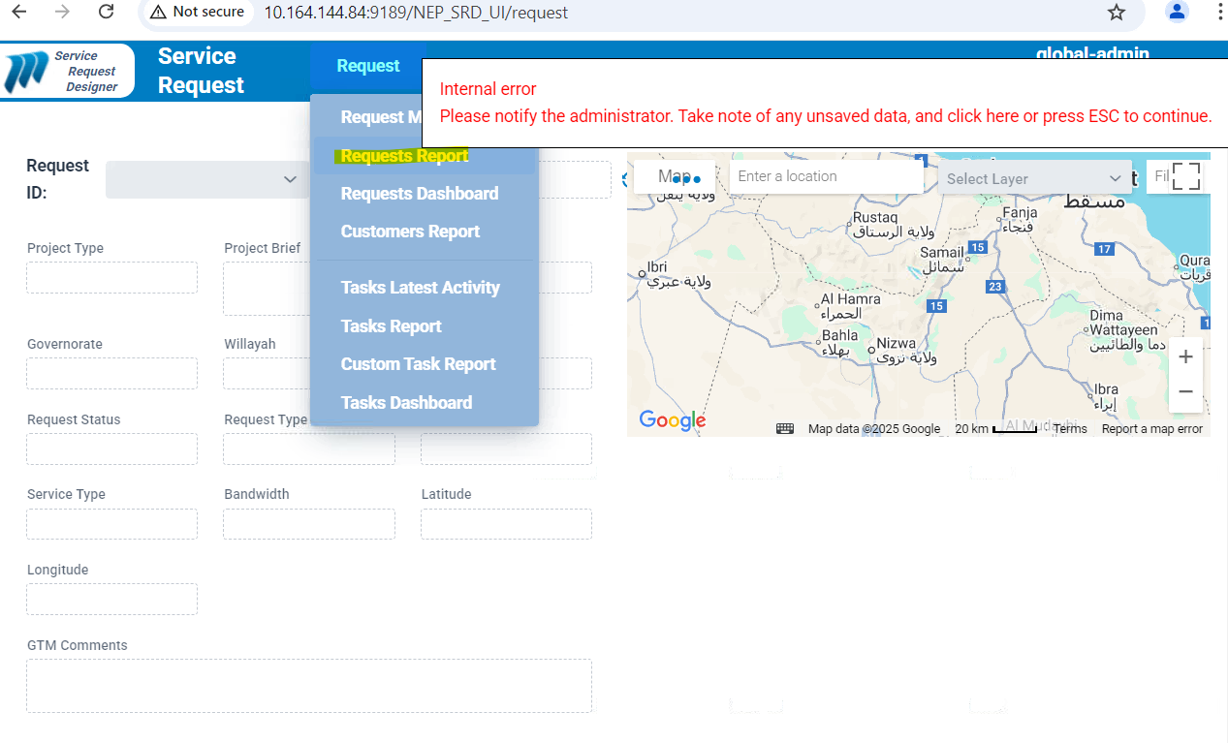Open the Request menu in header

(x=368, y=66)
